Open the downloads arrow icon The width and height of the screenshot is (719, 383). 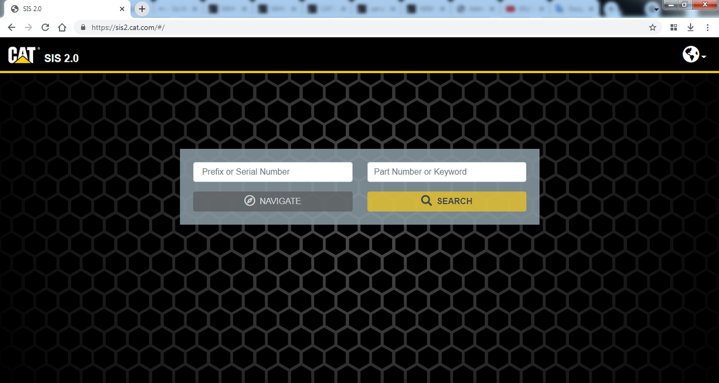coord(690,28)
